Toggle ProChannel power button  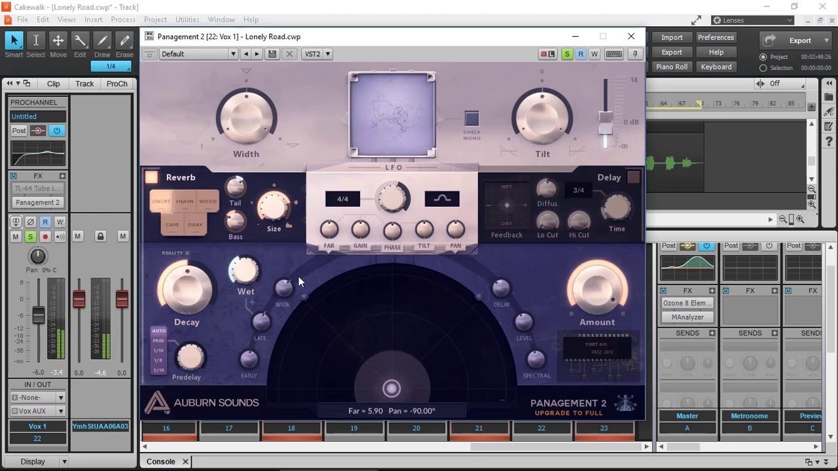pos(56,131)
